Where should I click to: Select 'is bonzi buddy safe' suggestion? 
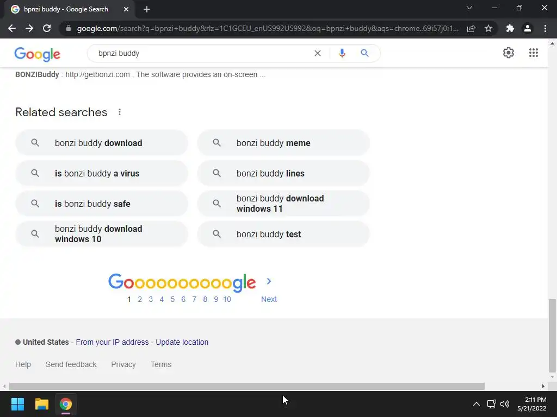pyautogui.click(x=102, y=204)
